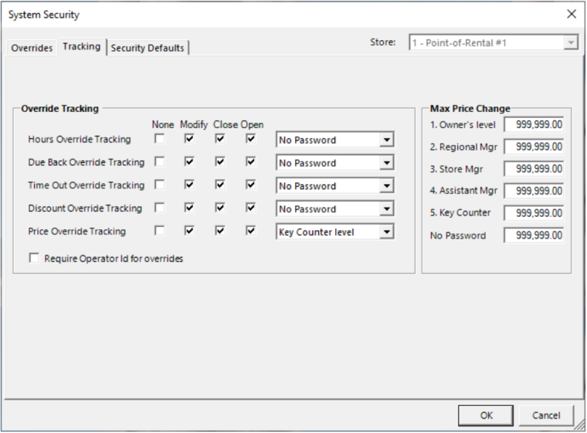Enable Require Operator Id for overrides

pos(34,259)
